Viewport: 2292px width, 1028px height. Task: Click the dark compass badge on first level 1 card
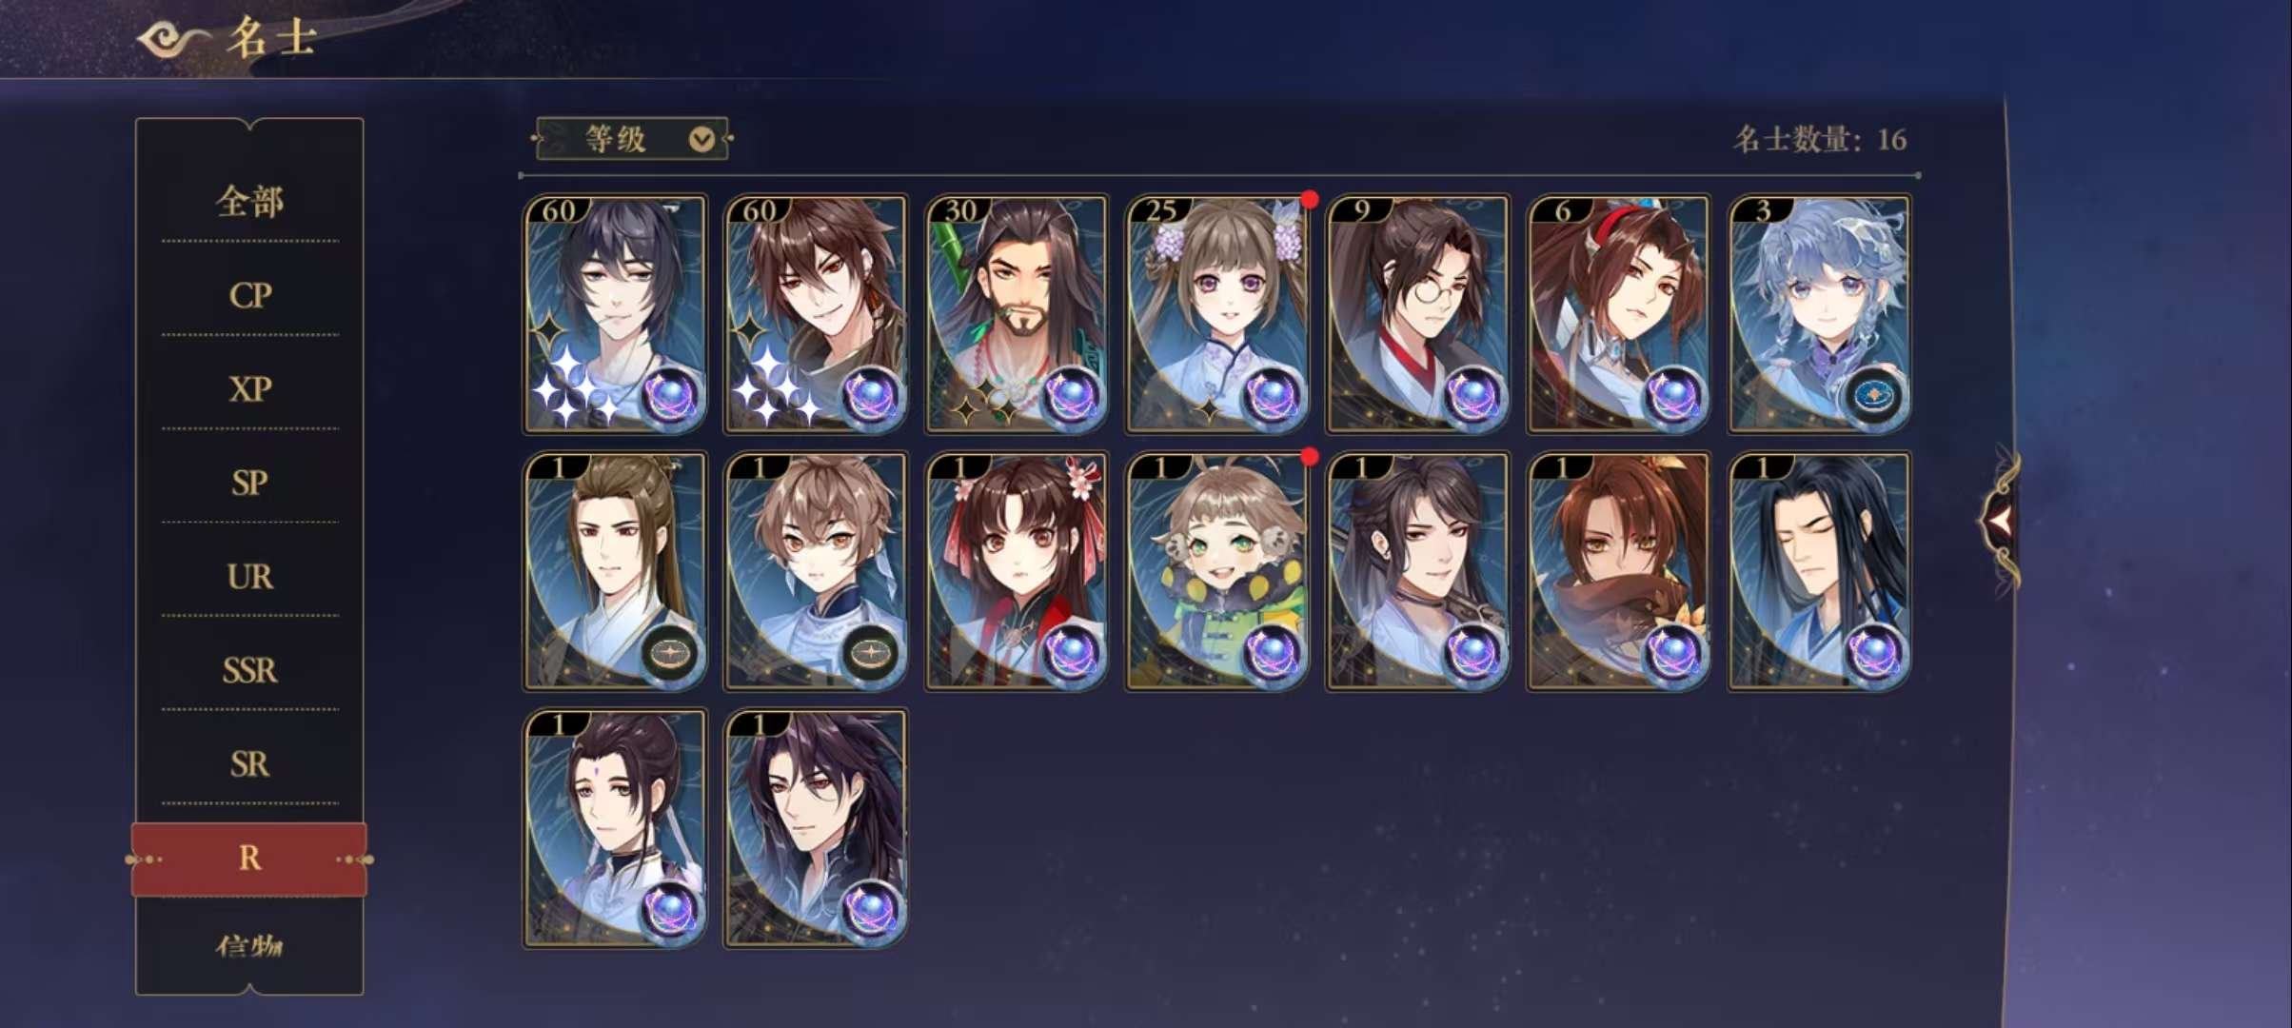pyautogui.click(x=670, y=653)
